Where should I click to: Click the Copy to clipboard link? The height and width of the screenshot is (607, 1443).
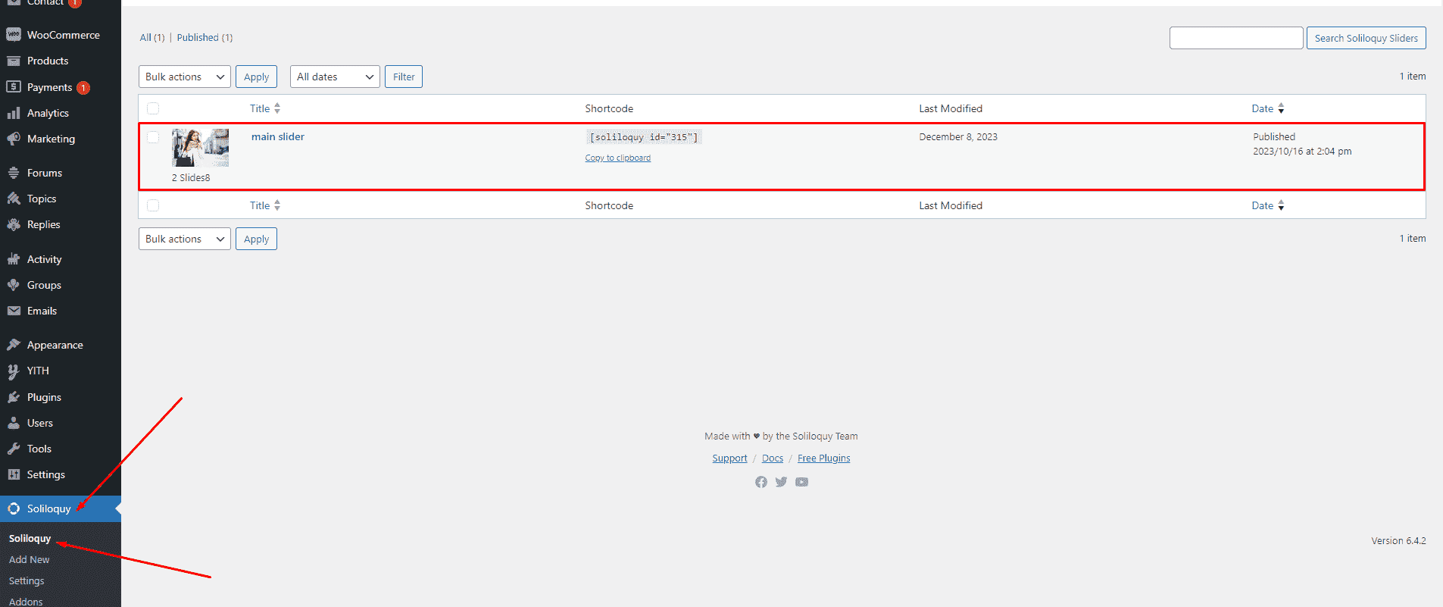pos(617,158)
